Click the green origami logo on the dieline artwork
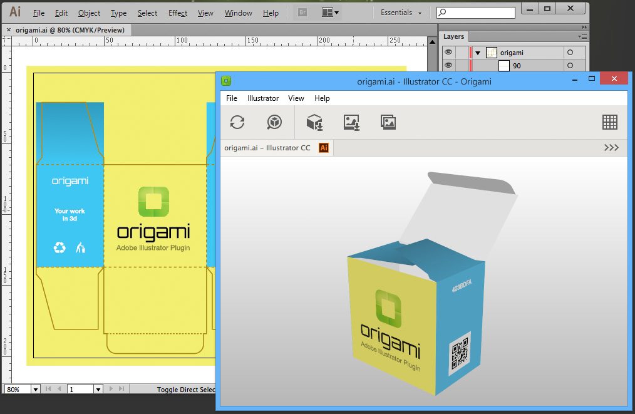The height and width of the screenshot is (414, 635). coord(153,201)
